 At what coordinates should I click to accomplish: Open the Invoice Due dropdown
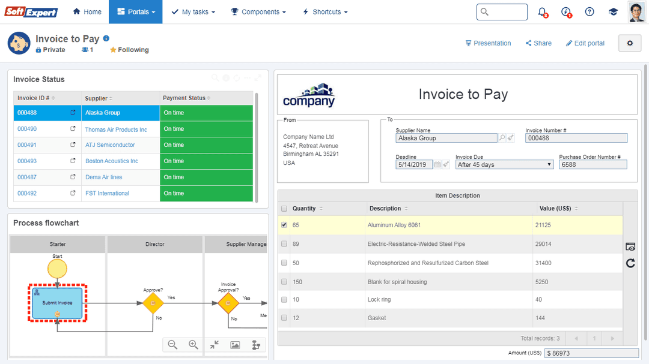click(x=549, y=164)
